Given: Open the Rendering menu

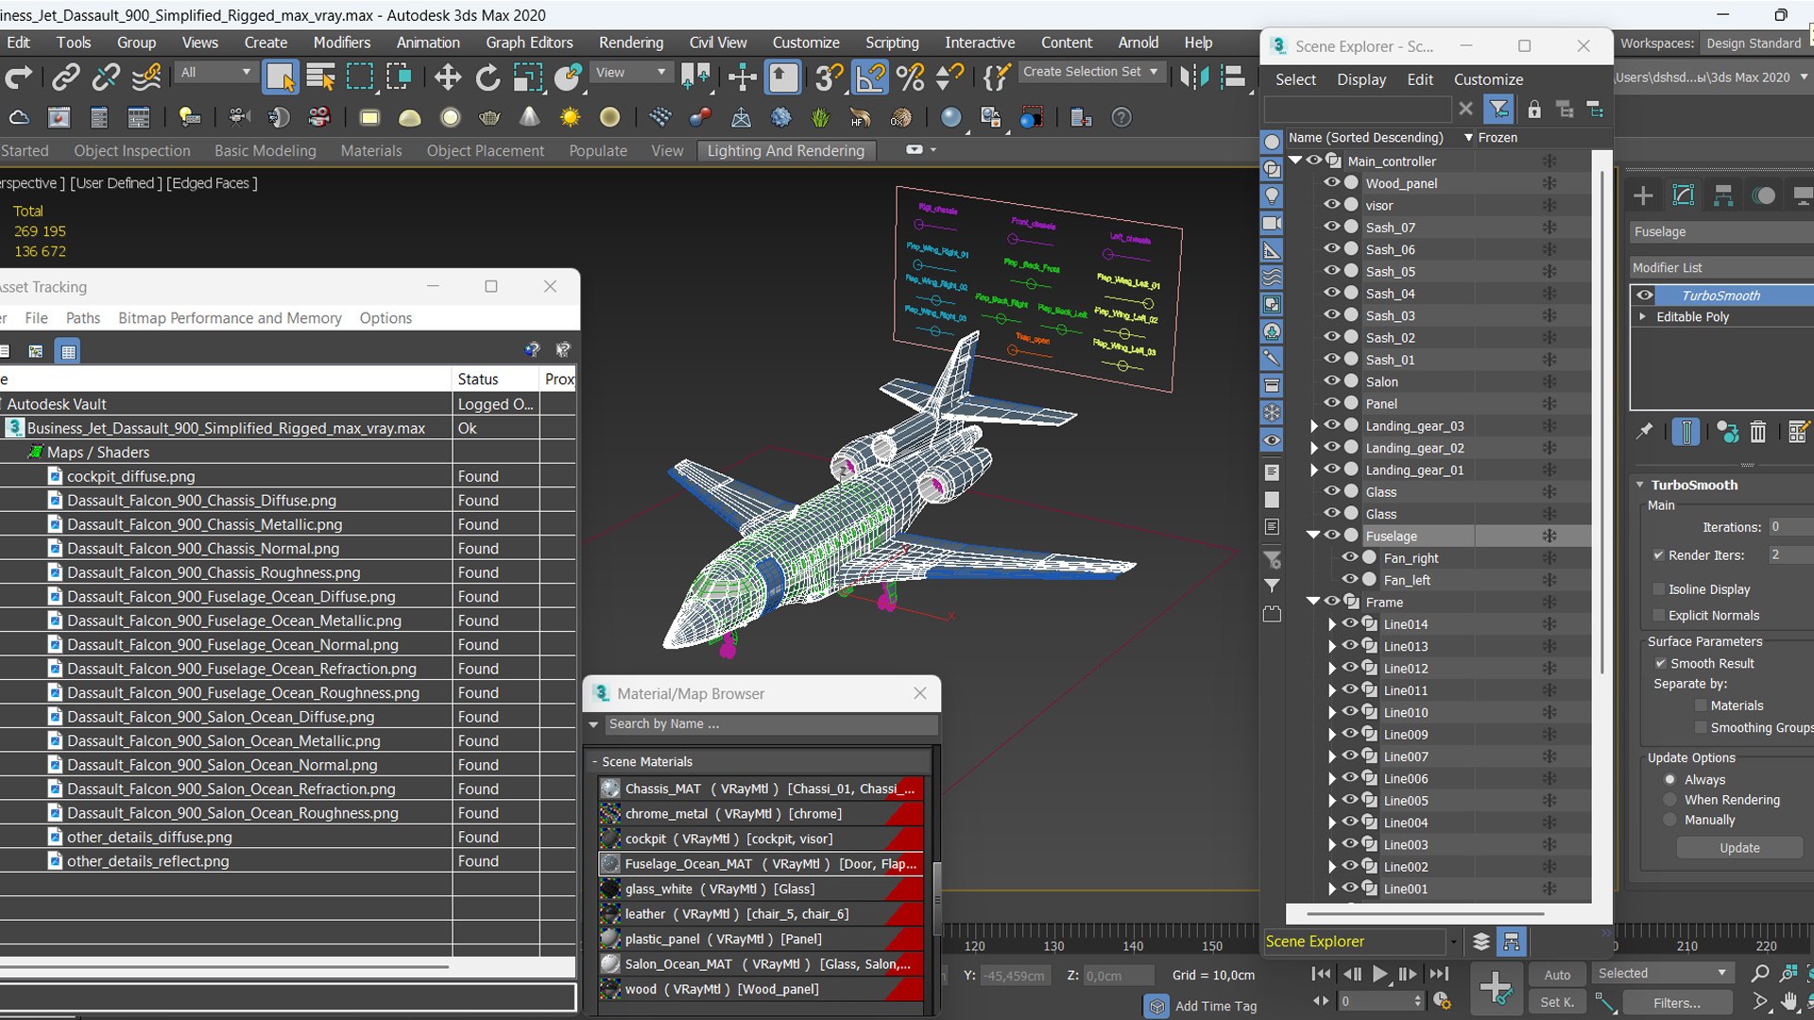Looking at the screenshot, I should pyautogui.click(x=630, y=42).
